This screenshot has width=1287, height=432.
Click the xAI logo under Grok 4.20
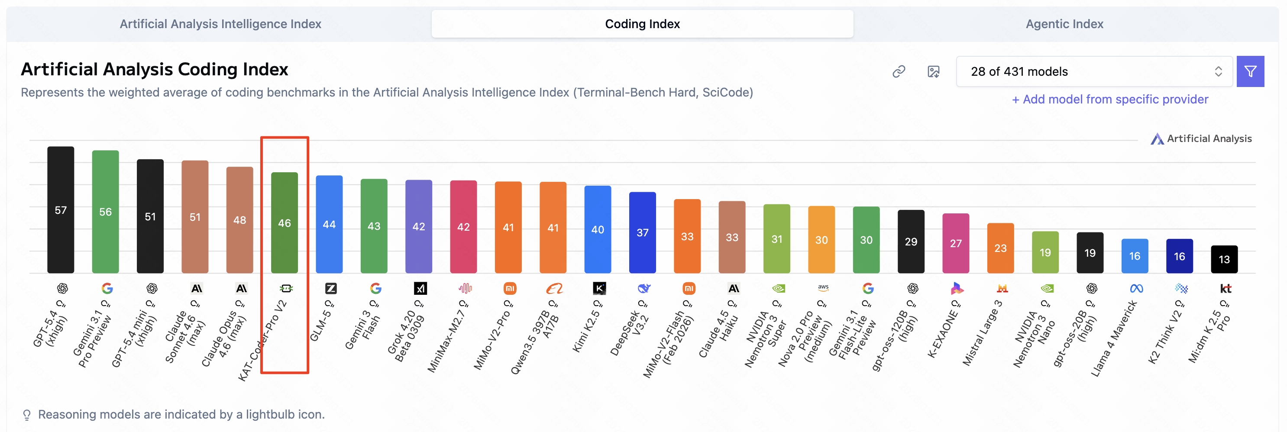tap(420, 288)
